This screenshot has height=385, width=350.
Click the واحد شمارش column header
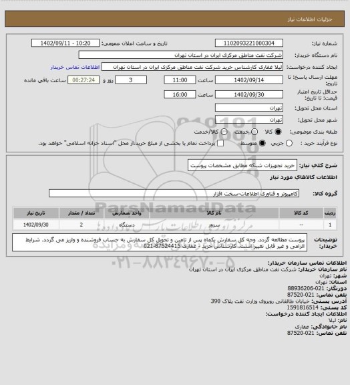127,213
